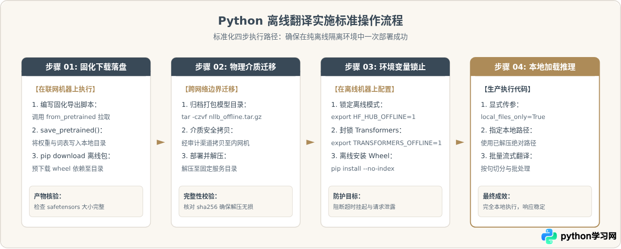Click the line "1. 显式传参："
This screenshot has width=621, height=249.
pyautogui.click(x=500, y=104)
